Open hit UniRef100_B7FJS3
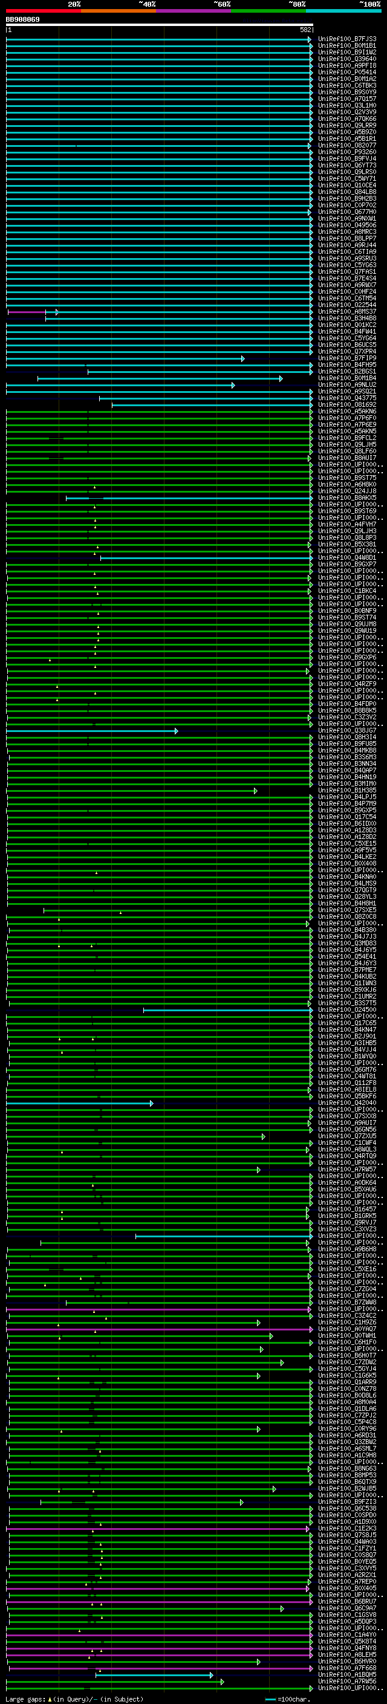 click(x=347, y=39)
